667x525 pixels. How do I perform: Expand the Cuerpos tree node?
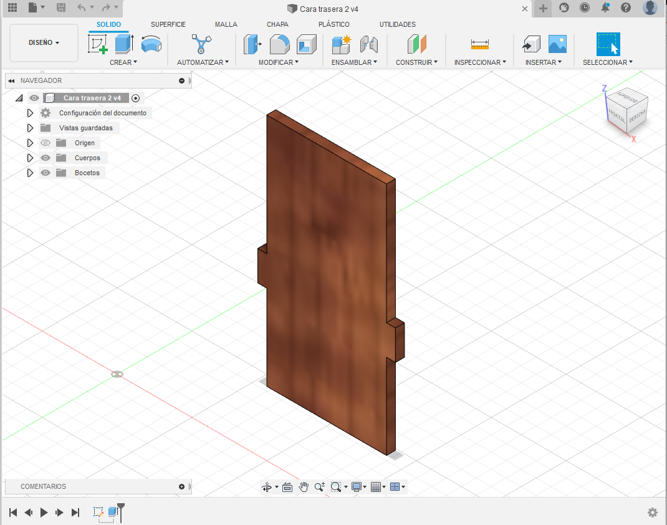29,158
